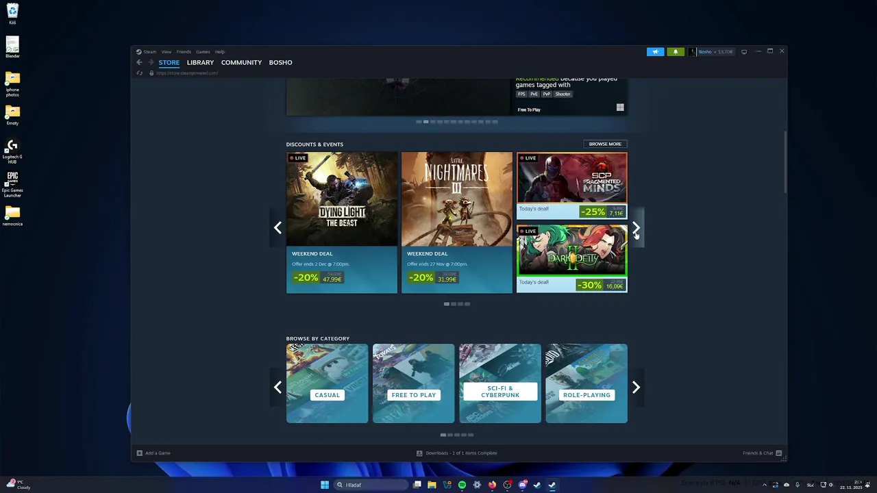The height and width of the screenshot is (493, 877).
Task: Open the Games menu
Action: click(203, 51)
